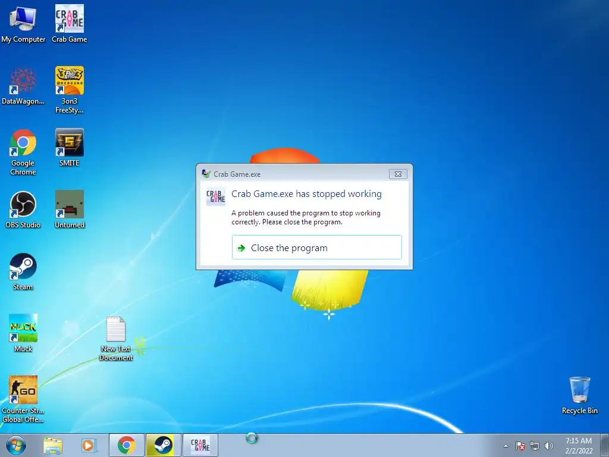The width and height of the screenshot is (609, 457).
Task: Select the Crab Game desktop shortcut
Action: coord(69,24)
